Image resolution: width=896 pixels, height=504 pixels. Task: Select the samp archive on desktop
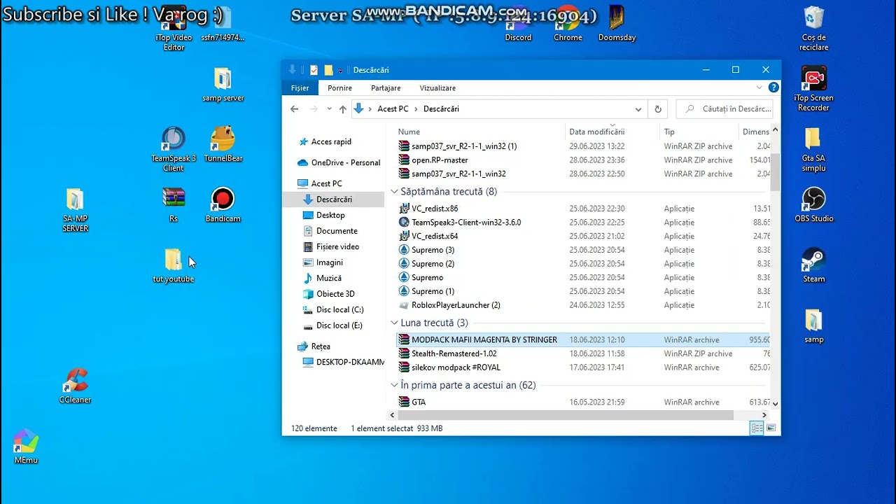[813, 325]
